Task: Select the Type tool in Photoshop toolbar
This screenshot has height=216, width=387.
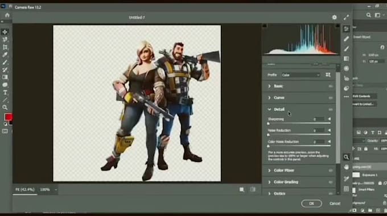Action: [x=5, y=93]
